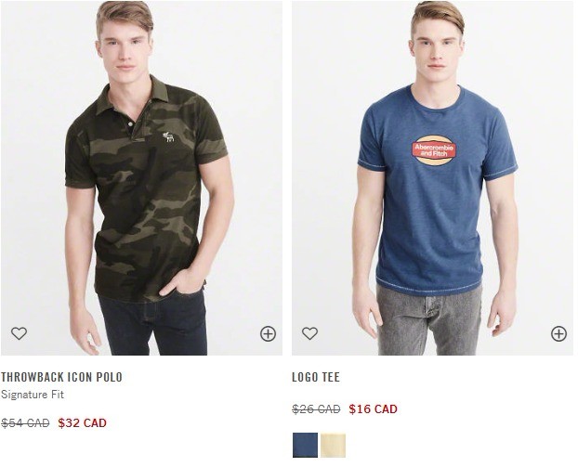Click the crossed-out $26 CAD original price
This screenshot has width=578, height=467.
coord(316,409)
